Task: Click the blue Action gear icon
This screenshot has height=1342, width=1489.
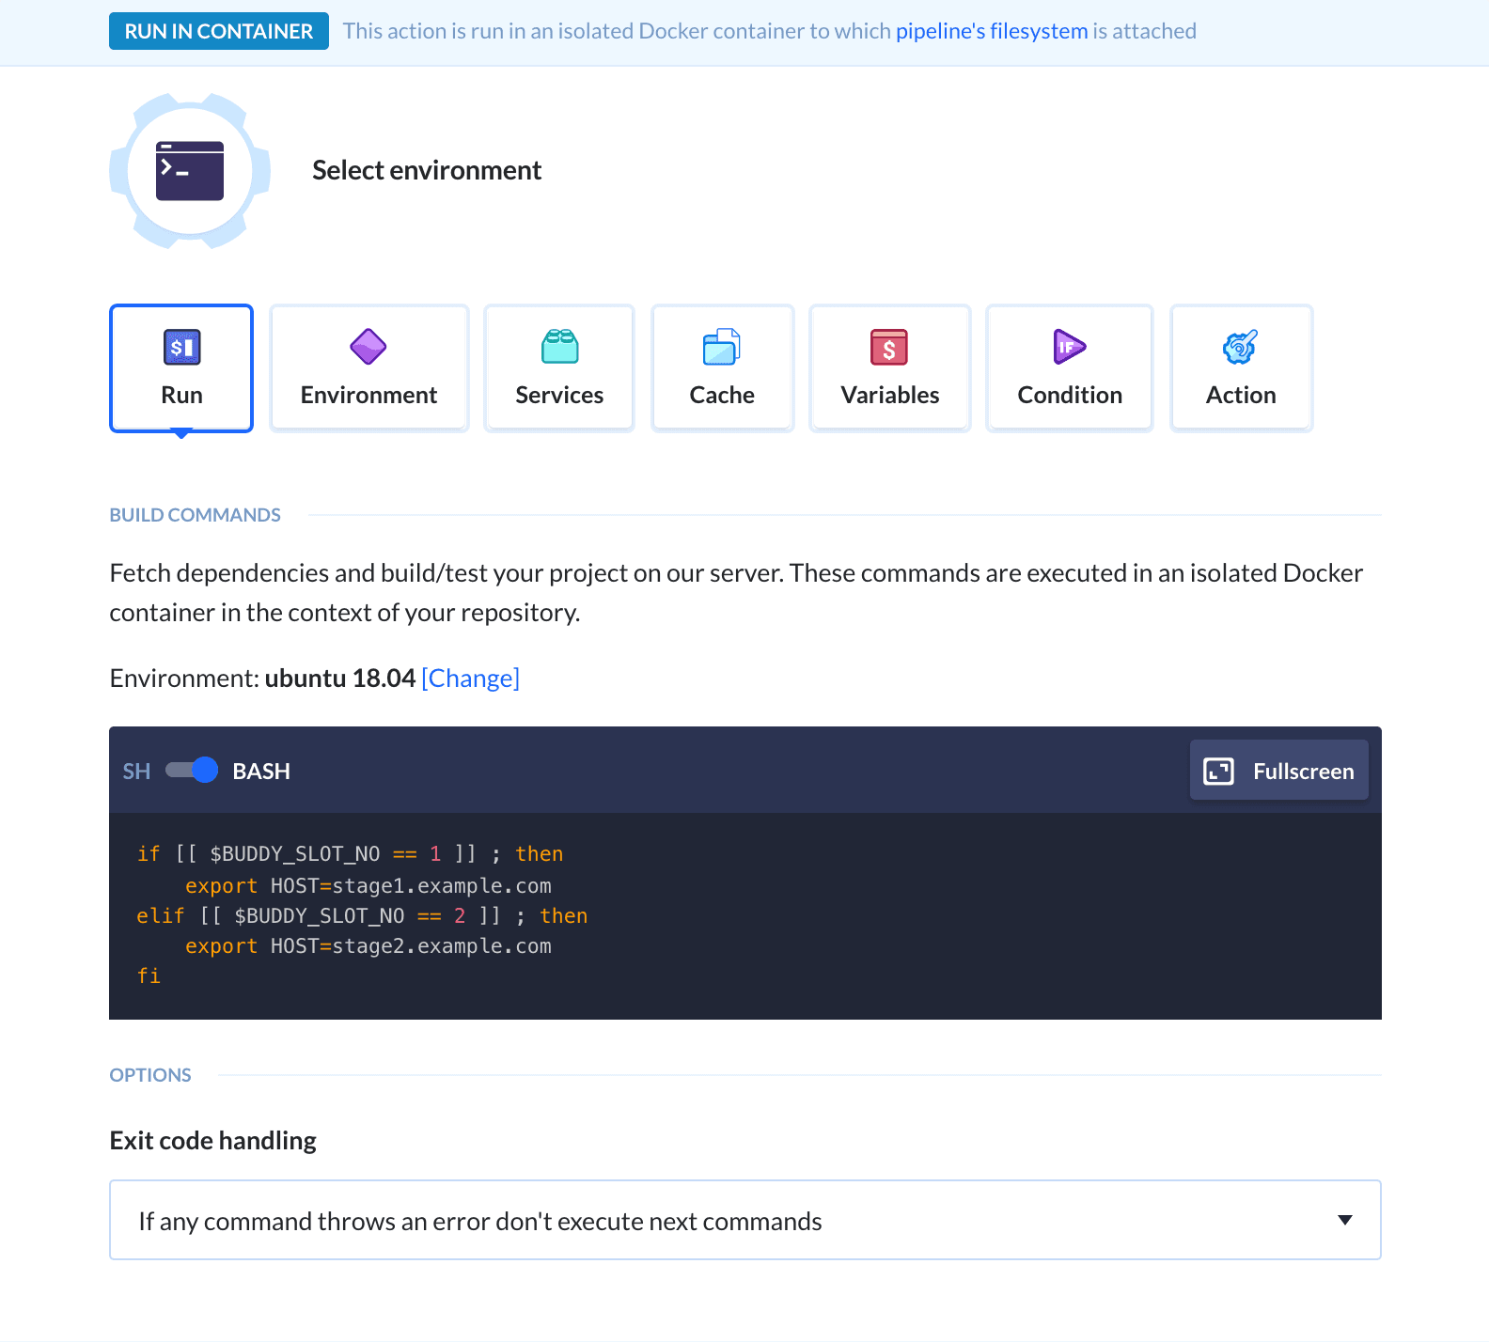Action: 1241,347
